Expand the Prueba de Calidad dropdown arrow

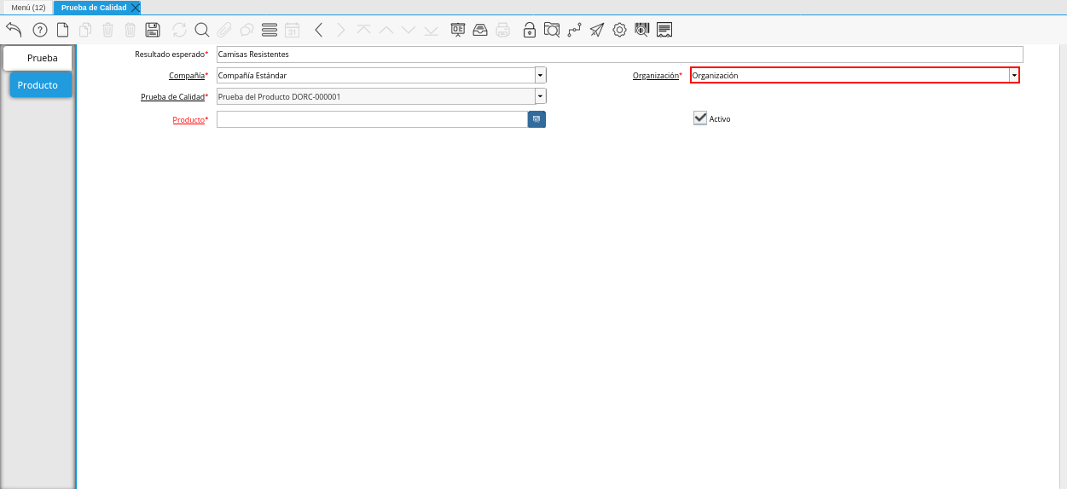coord(540,97)
